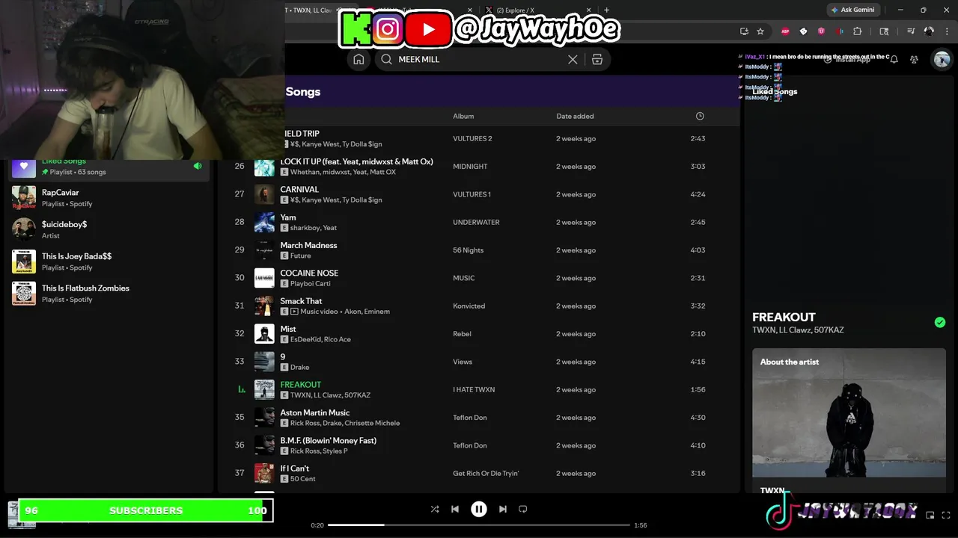
Task: Open I HATE TWXN album link
Action: coord(474,389)
